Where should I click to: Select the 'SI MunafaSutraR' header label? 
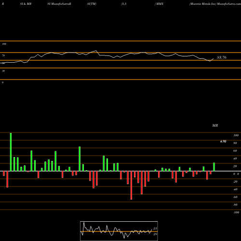59,4
